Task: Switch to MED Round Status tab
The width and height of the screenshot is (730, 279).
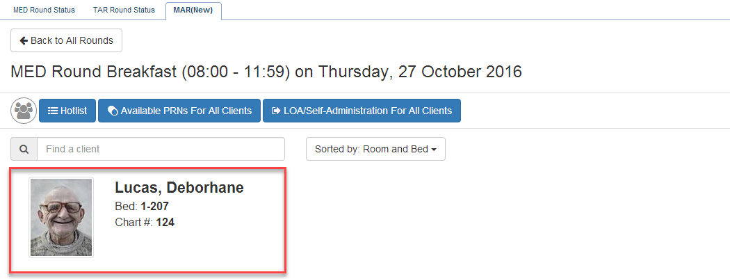Action: coord(44,10)
